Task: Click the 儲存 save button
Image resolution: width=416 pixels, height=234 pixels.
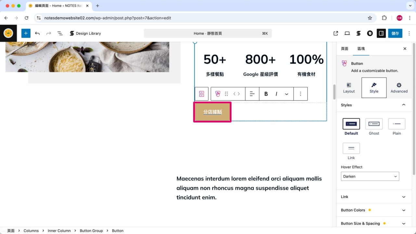Action: [395, 33]
